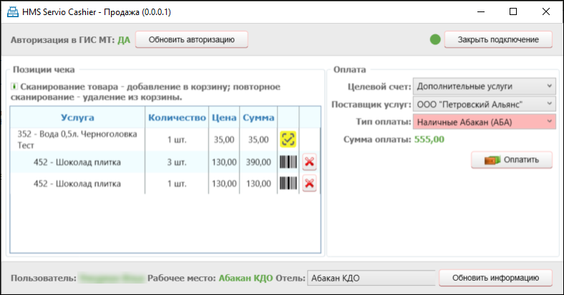Focus the Отель text field
Image resolution: width=564 pixels, height=295 pixels.
tap(370, 278)
